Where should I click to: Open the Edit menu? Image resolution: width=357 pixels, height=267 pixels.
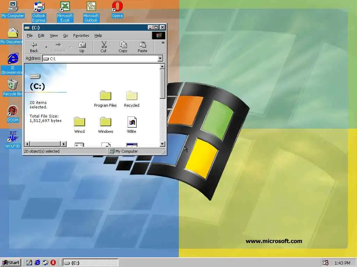41,36
